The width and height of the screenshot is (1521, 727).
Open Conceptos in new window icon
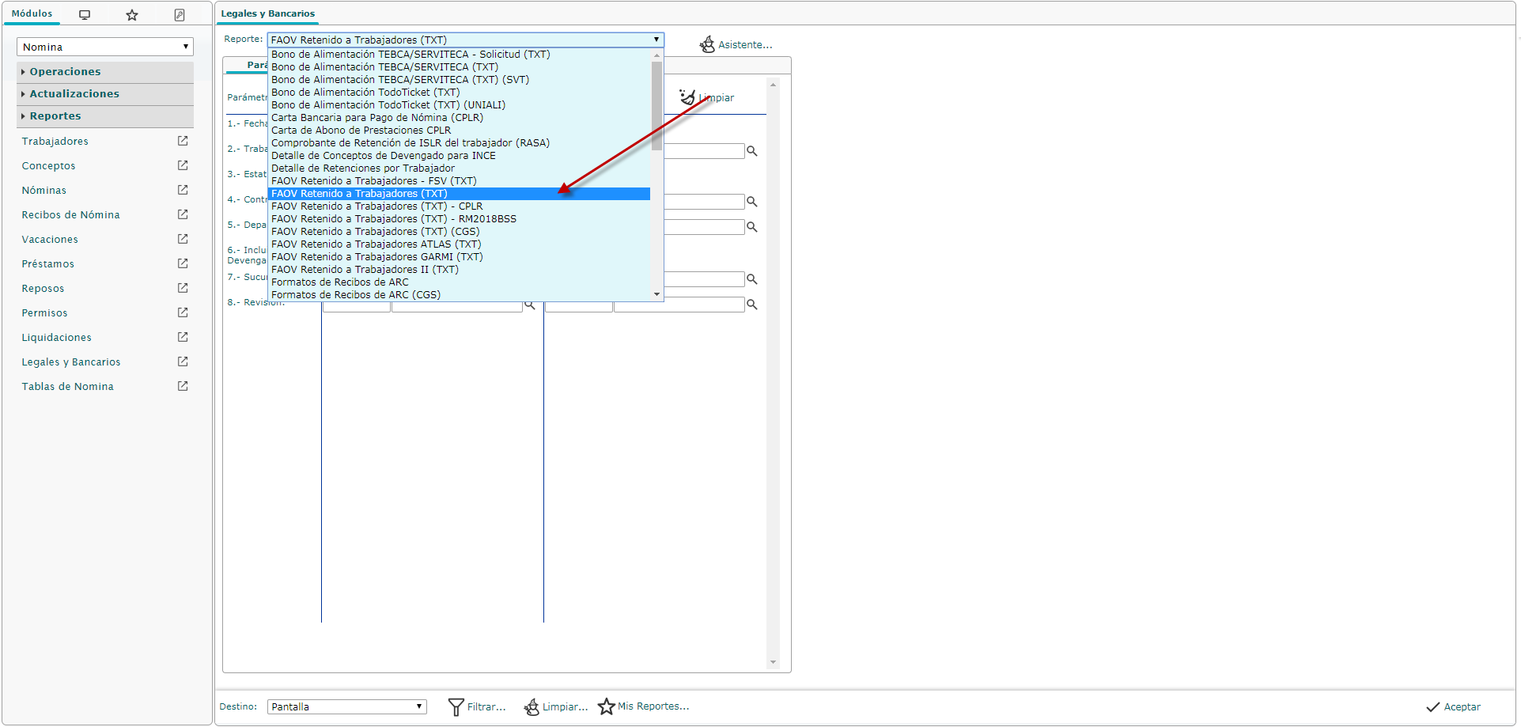pos(183,165)
